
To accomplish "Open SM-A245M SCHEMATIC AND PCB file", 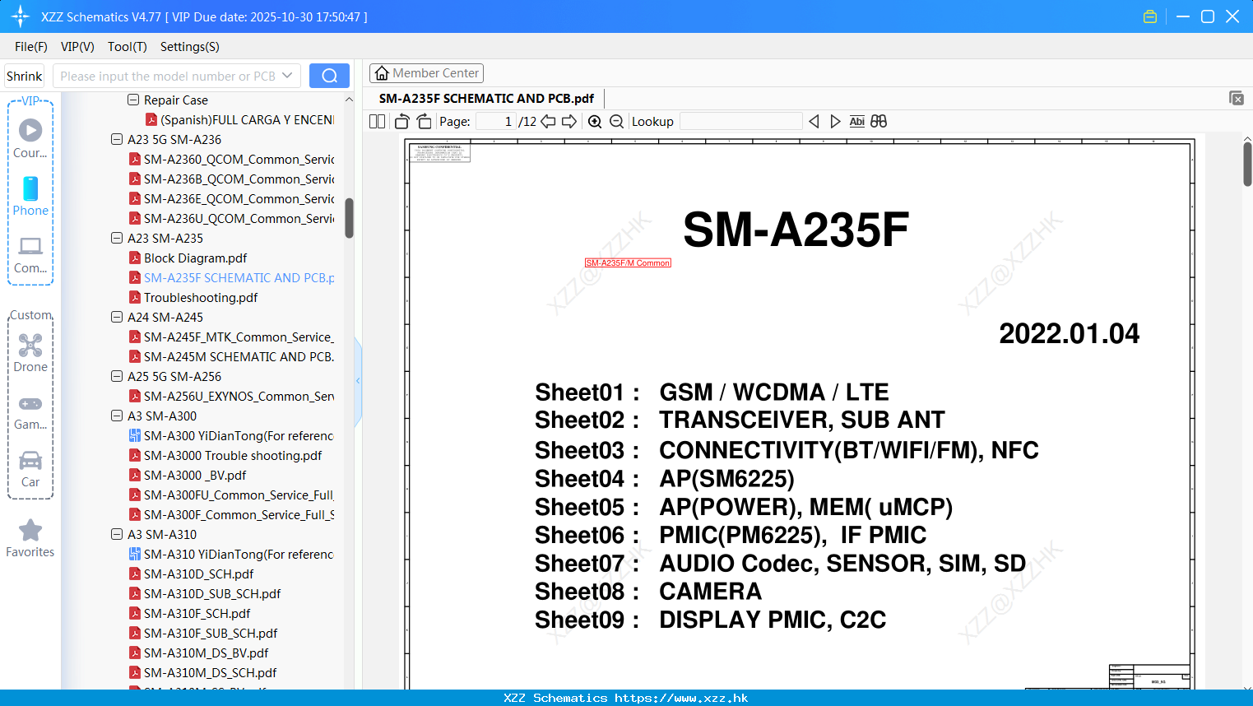I will [x=239, y=356].
